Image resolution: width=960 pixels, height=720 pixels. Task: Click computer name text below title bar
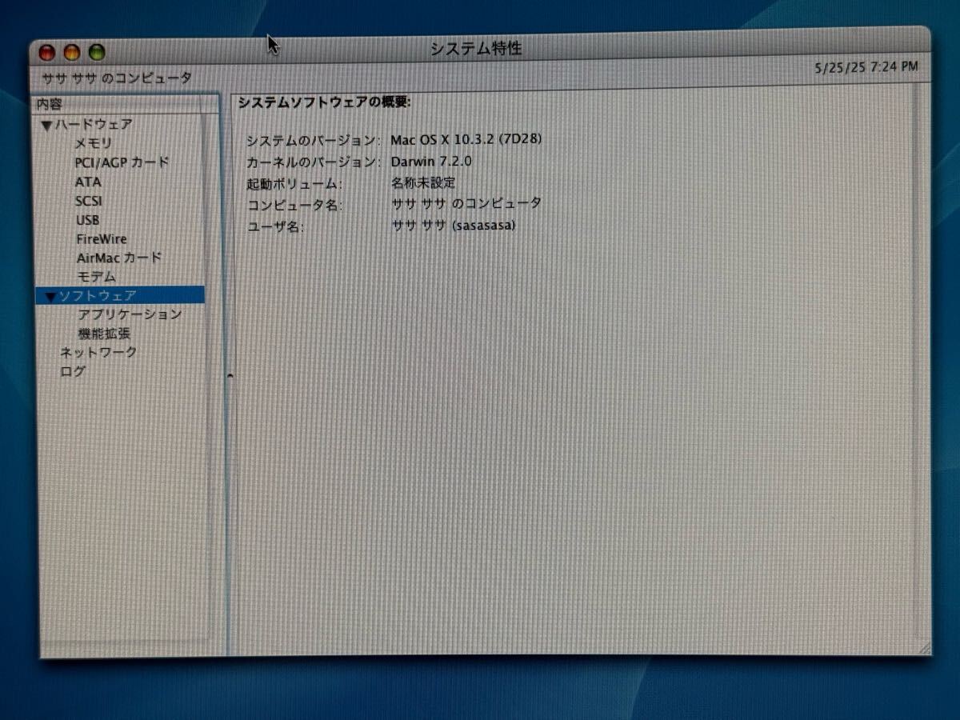click(117, 78)
